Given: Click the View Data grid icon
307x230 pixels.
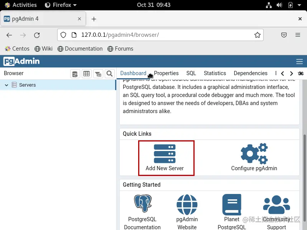Looking at the screenshot, I should tap(87, 74).
